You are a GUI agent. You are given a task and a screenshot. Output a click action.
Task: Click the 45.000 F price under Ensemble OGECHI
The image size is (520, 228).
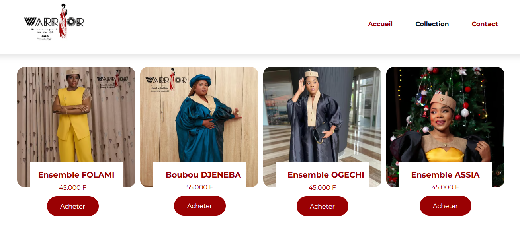[x=322, y=187]
